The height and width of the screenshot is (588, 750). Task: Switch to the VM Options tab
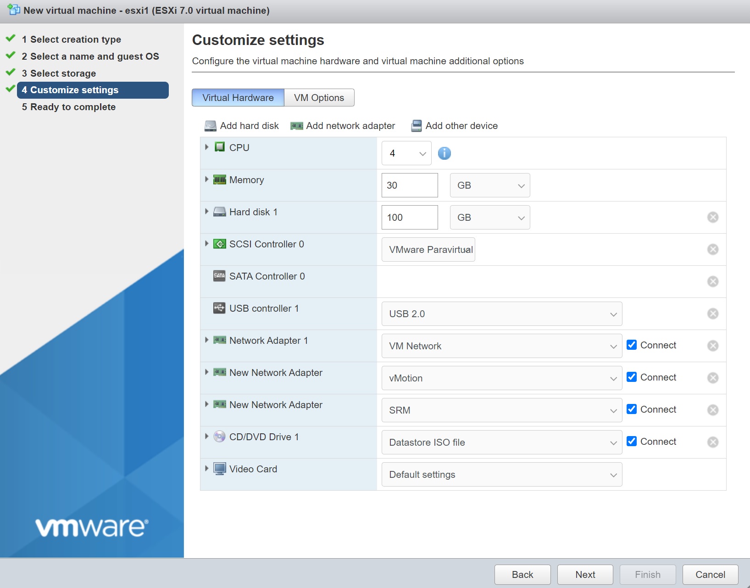(x=319, y=98)
